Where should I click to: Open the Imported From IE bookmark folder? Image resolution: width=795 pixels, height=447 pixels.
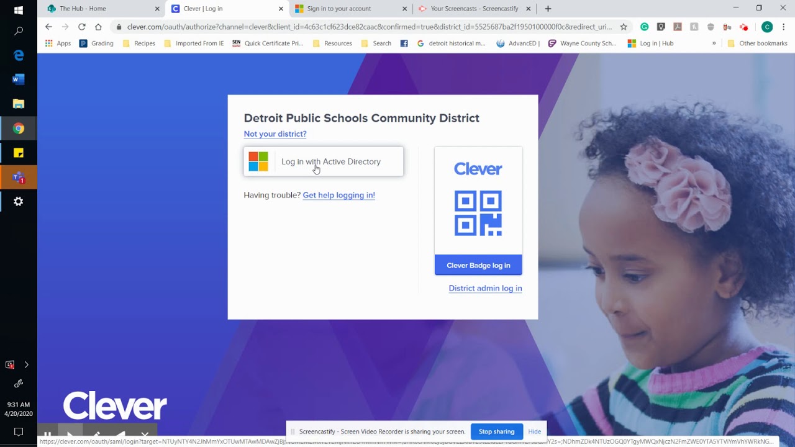194,43
